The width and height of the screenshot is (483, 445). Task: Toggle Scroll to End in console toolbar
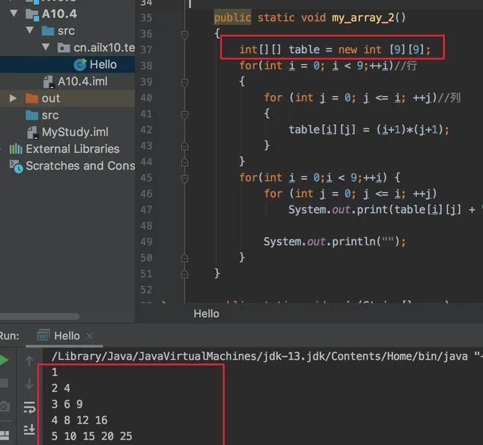click(29, 430)
